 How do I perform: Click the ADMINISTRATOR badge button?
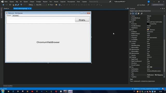pos(158,5)
